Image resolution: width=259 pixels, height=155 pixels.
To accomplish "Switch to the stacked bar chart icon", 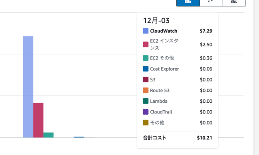I will [234, 3].
